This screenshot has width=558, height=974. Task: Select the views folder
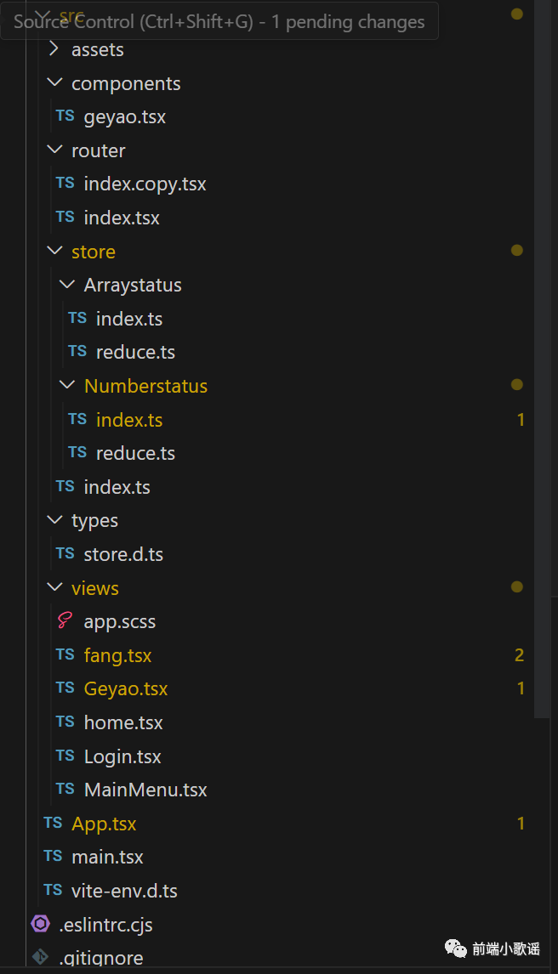tap(95, 589)
